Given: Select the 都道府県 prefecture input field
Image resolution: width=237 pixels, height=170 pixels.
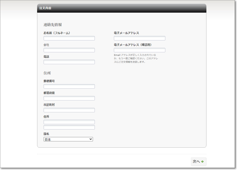Looking at the screenshot, I should 69,98.
